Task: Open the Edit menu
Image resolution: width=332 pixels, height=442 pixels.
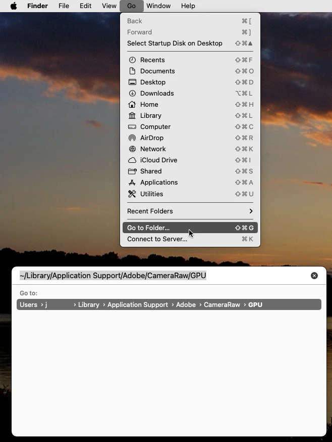Action: pos(86,6)
